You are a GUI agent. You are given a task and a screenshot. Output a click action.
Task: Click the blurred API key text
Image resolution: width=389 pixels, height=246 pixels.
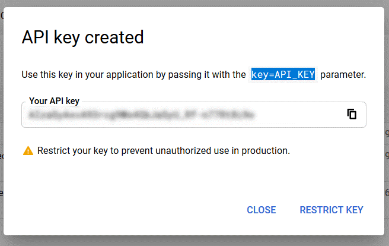coord(142,114)
